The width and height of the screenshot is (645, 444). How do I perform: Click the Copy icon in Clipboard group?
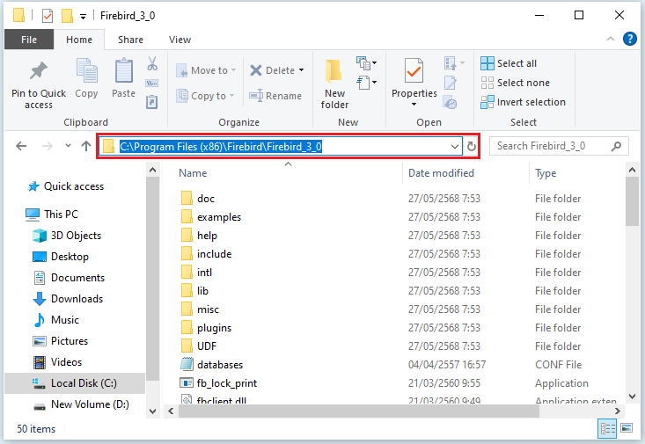tap(86, 71)
